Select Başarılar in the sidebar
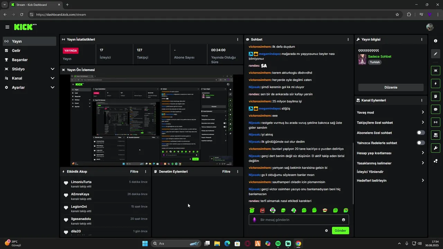The width and height of the screenshot is (443, 249). point(29,60)
